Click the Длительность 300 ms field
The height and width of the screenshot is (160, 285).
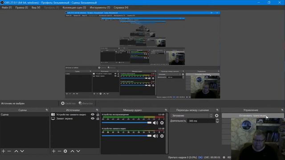point(201,121)
